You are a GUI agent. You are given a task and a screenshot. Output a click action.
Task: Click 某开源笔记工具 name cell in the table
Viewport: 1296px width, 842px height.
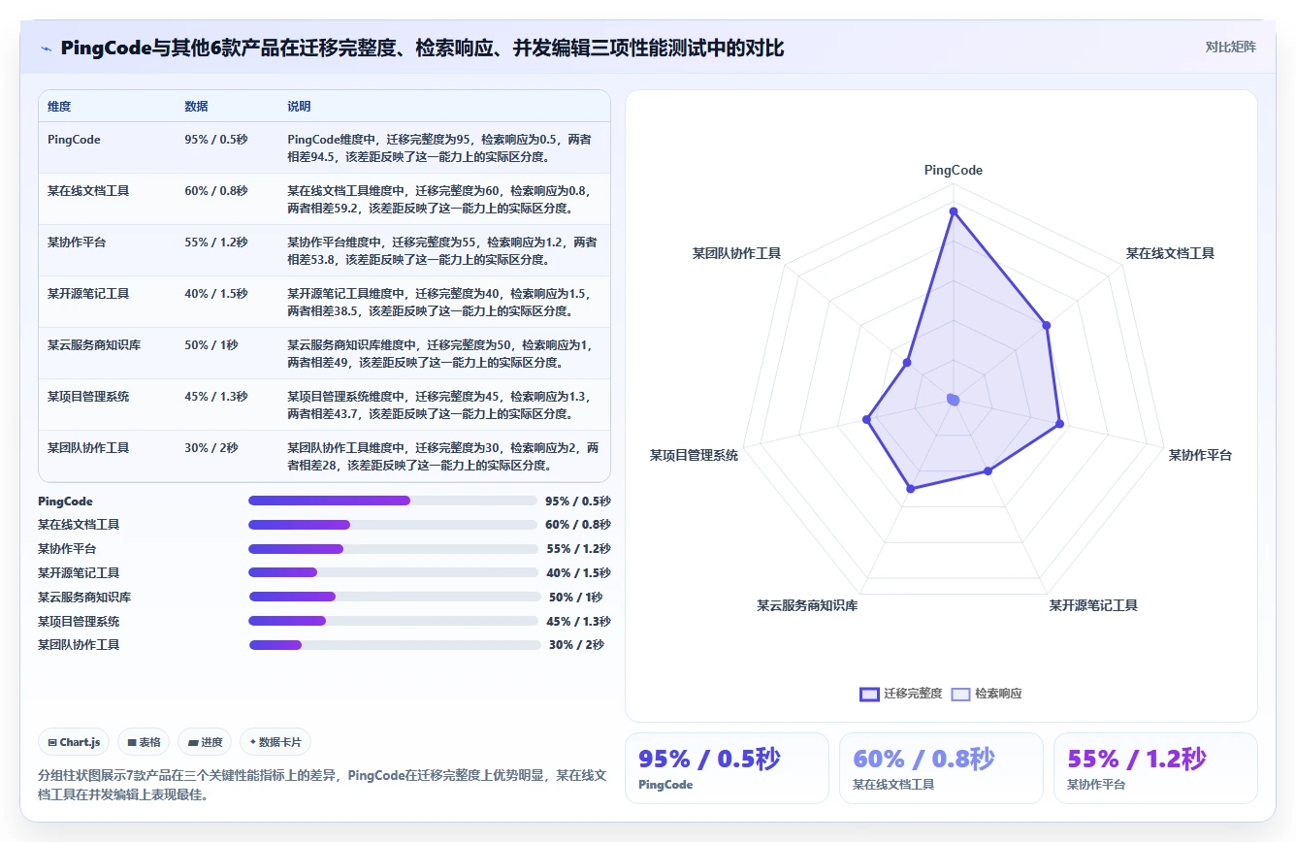coord(88,294)
